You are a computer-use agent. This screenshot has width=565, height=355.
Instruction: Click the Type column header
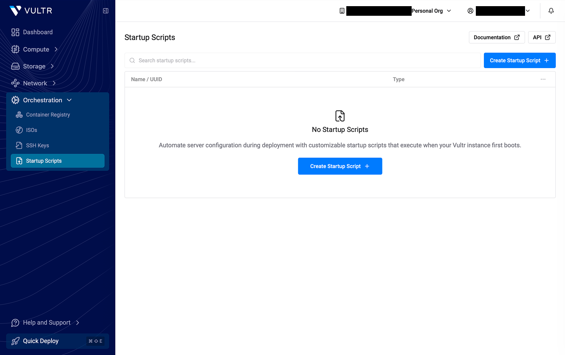pyautogui.click(x=399, y=79)
